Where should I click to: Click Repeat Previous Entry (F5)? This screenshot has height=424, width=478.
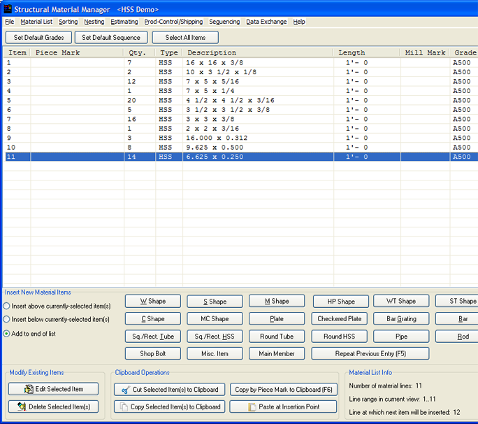pyautogui.click(x=370, y=353)
